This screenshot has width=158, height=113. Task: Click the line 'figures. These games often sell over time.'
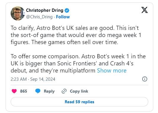tap(64, 42)
